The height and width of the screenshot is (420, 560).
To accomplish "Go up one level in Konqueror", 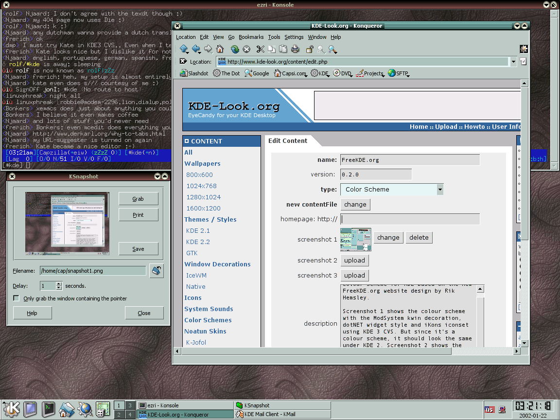I will pyautogui.click(x=184, y=49).
